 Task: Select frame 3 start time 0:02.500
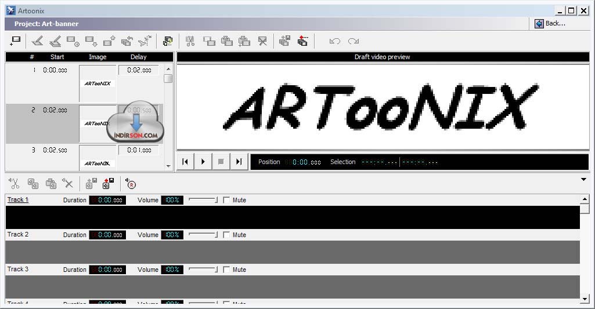click(x=55, y=150)
